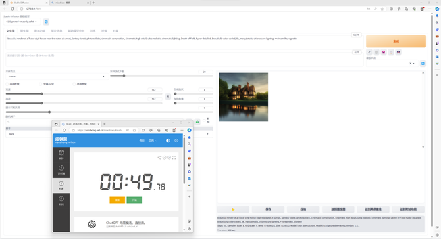The width and height of the screenshot is (441, 239).
Task: Expand the Euler a sampler dropdown
Action: pos(57,77)
